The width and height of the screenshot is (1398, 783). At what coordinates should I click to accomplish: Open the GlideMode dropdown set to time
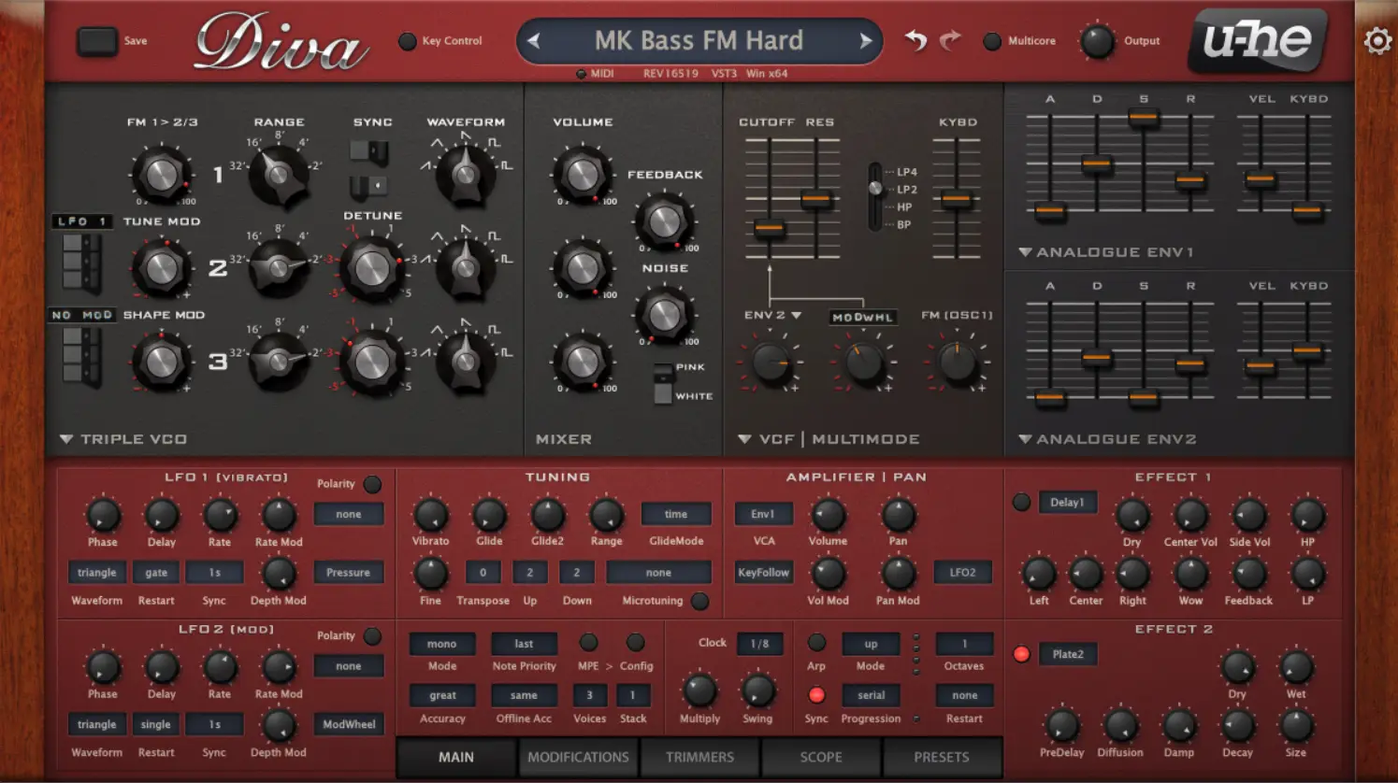click(x=676, y=513)
